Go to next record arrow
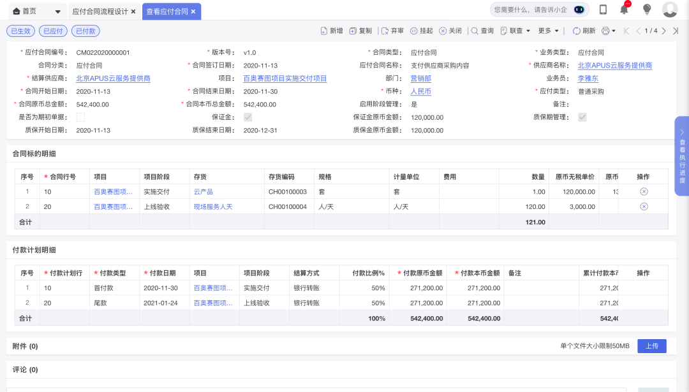Screen dimensions: 689x392 (x=664, y=31)
